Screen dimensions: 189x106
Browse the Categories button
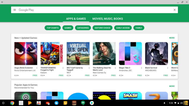(x=83, y=28)
